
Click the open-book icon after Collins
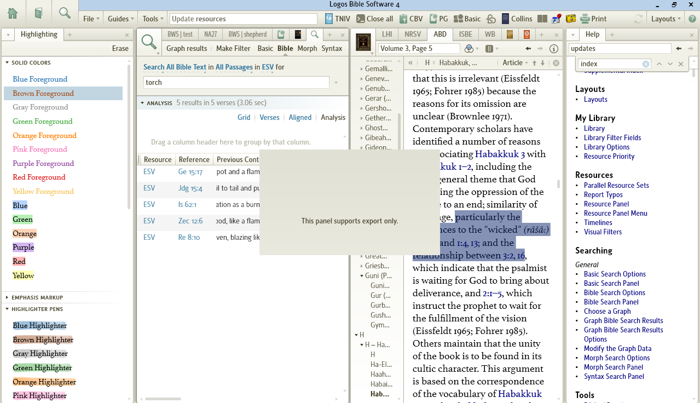(542, 19)
